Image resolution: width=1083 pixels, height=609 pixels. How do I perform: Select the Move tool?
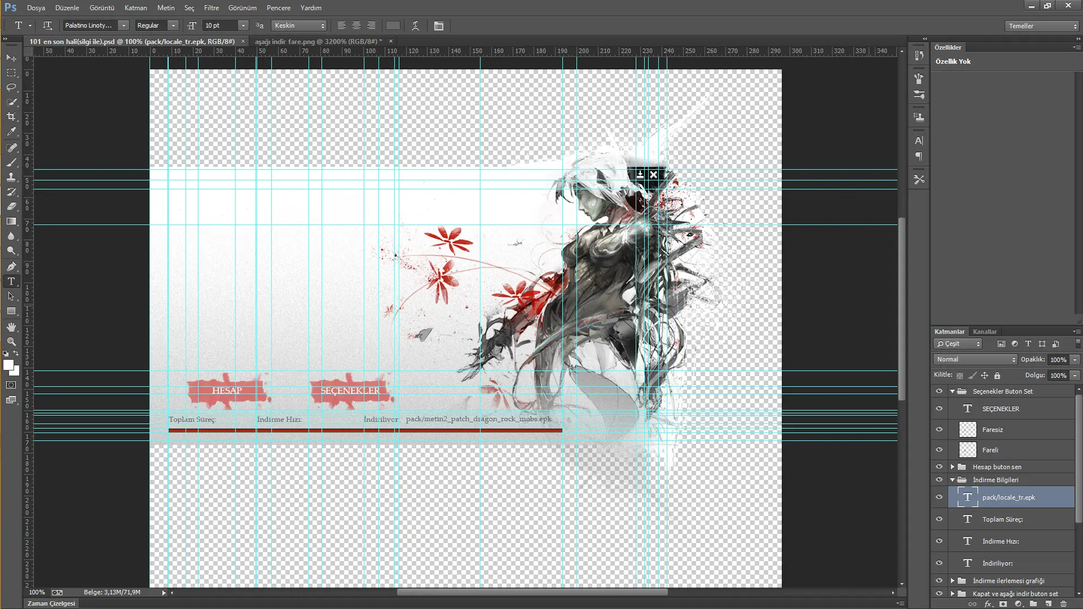[x=11, y=58]
